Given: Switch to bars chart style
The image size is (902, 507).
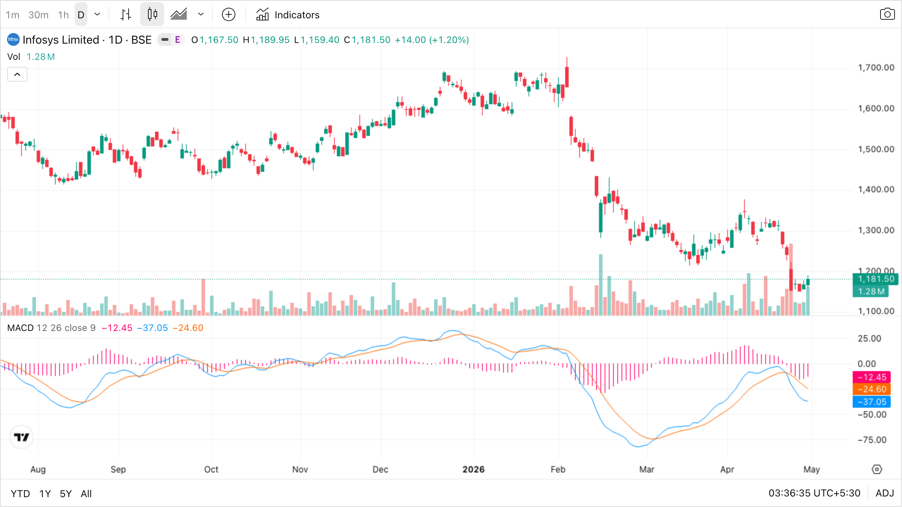Looking at the screenshot, I should point(125,14).
